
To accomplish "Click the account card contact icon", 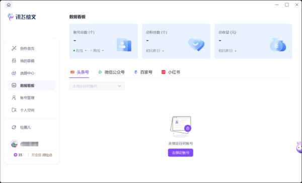I will click(124, 45).
